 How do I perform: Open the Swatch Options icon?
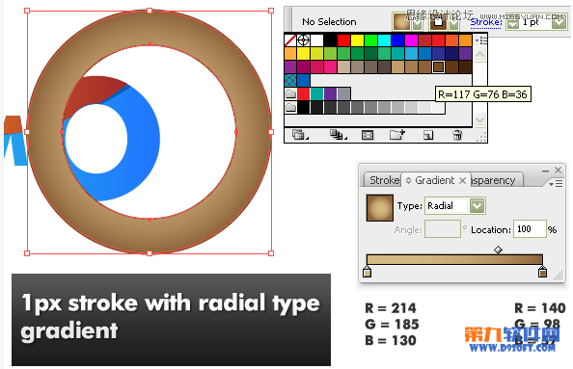368,135
